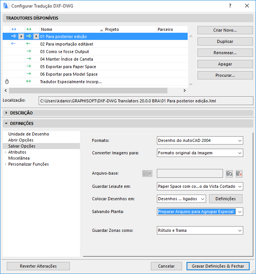Click green arrow on 01 Para posterior edição row
This screenshot has height=274, width=256.
[29, 36]
